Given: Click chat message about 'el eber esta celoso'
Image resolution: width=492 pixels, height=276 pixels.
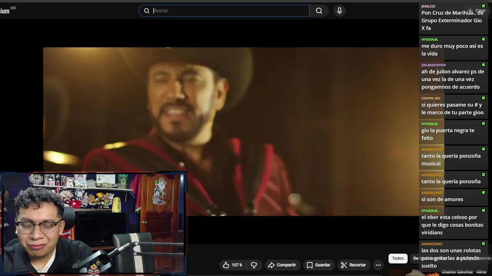Looking at the screenshot, I should [452, 225].
